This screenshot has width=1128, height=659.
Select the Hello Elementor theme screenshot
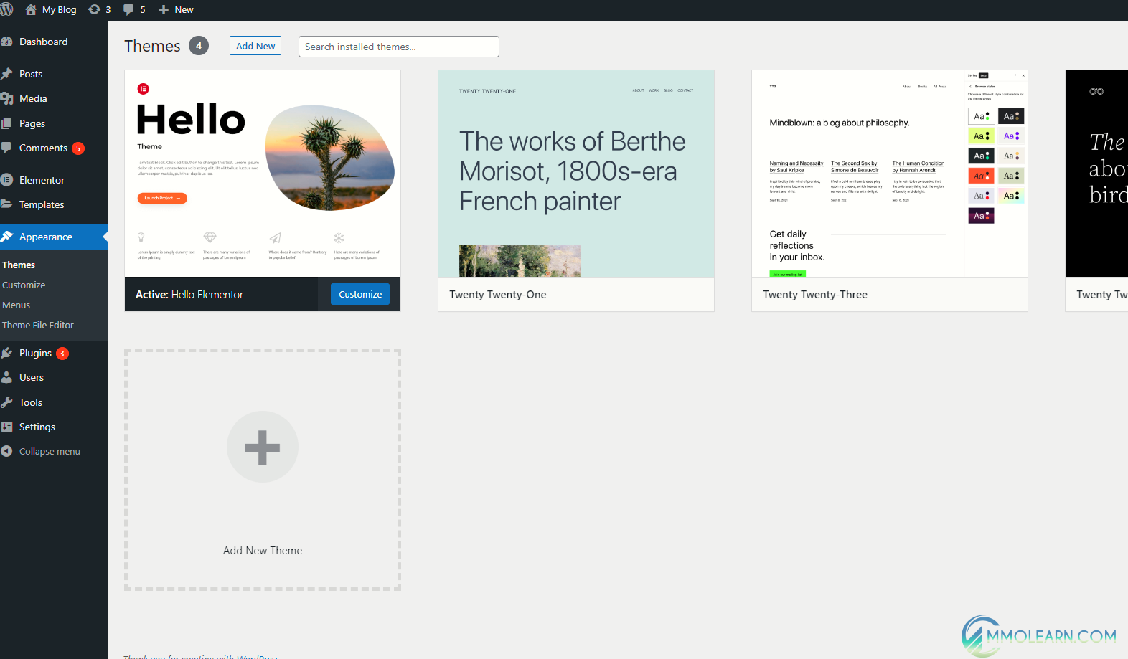[x=263, y=174]
